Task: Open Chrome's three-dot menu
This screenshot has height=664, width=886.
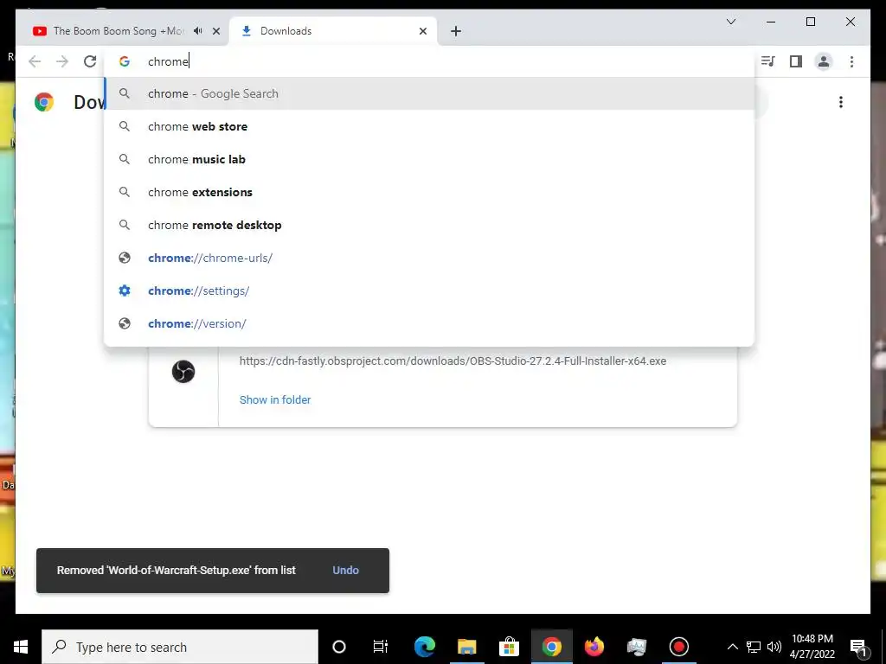Action: [851, 61]
